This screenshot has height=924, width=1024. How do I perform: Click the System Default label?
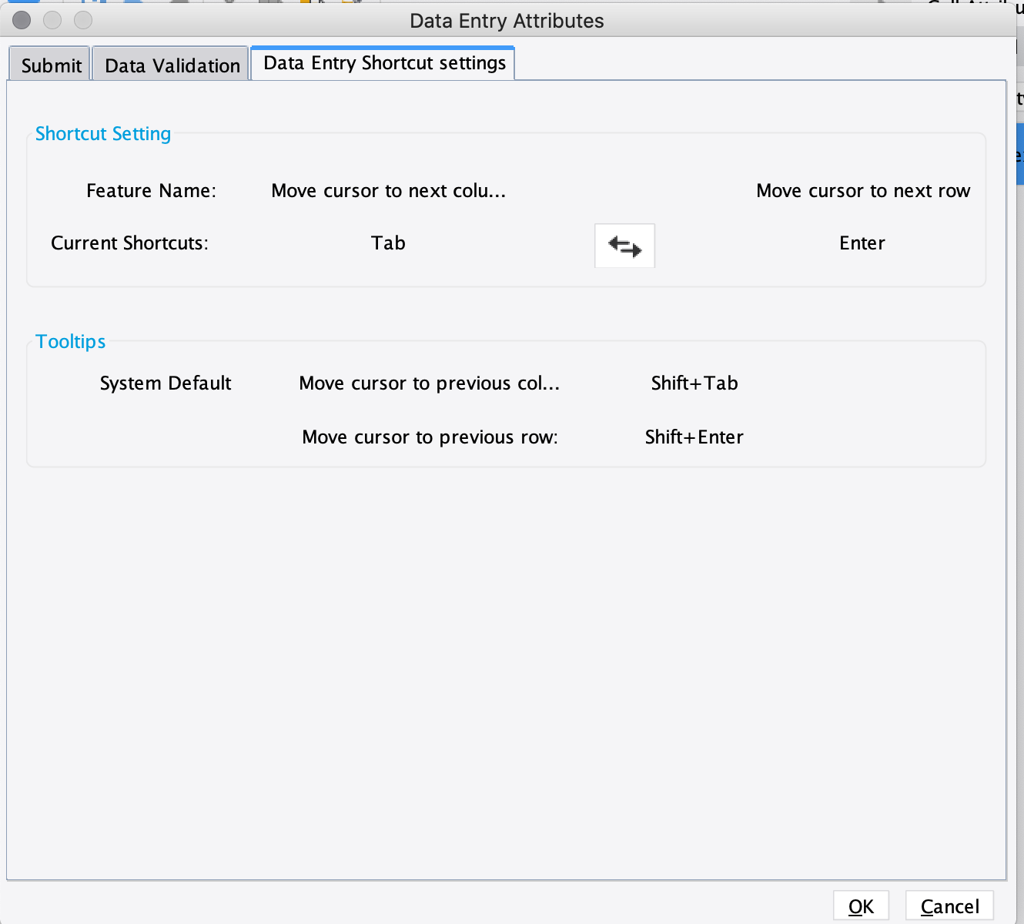166,383
